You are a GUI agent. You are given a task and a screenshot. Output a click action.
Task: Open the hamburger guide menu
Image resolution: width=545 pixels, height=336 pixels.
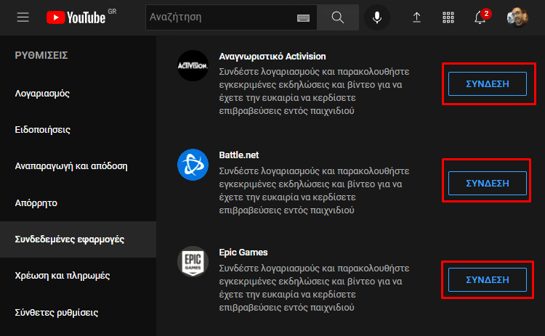[23, 17]
